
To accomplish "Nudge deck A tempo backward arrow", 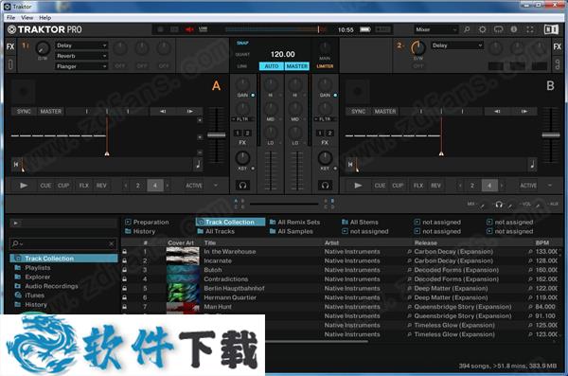I will click(x=163, y=112).
